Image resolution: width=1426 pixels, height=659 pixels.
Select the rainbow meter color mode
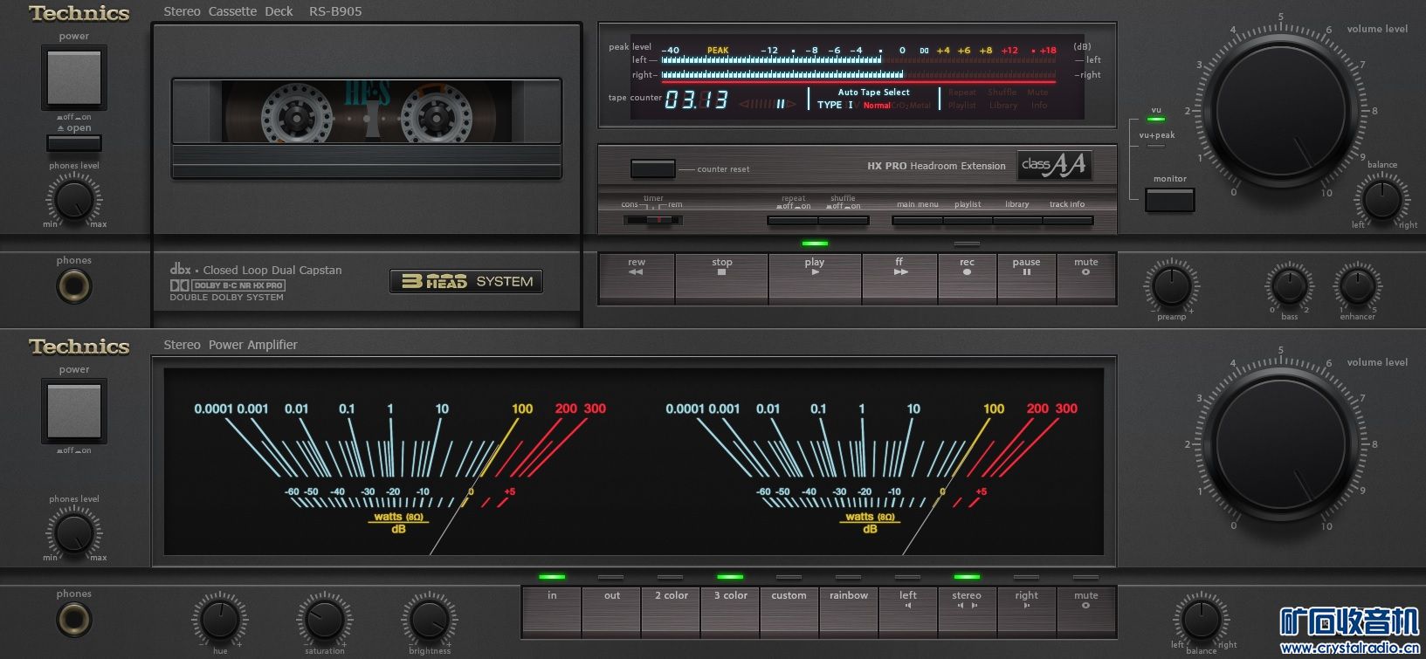[x=848, y=610]
